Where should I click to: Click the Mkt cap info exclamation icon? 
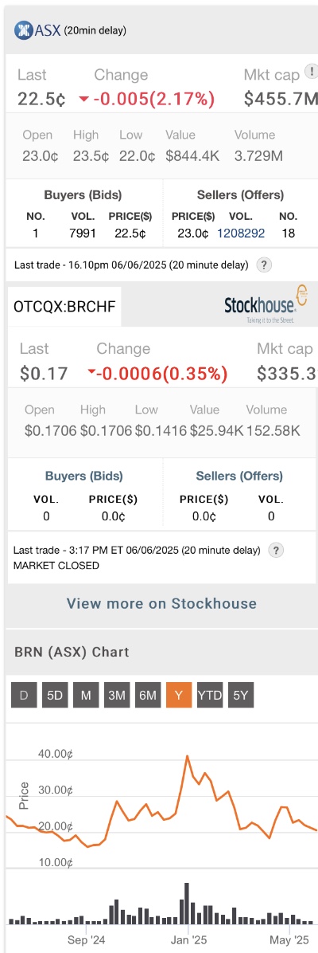312,72
